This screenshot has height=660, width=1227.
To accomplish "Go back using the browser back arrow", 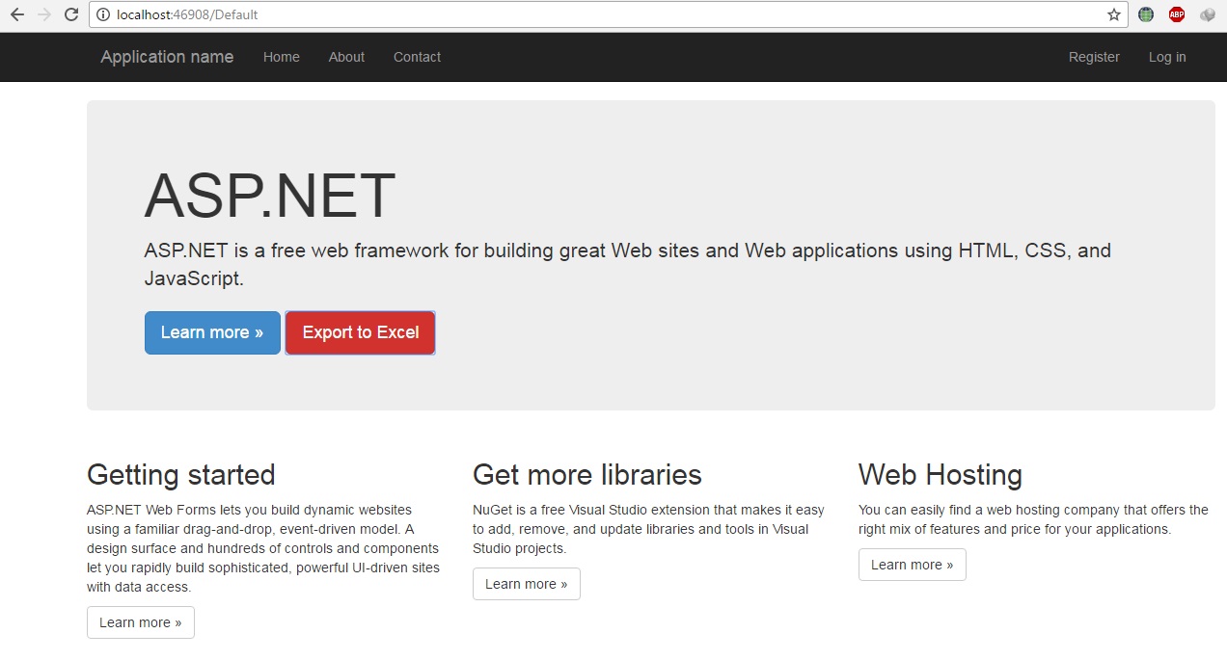I will (x=17, y=14).
